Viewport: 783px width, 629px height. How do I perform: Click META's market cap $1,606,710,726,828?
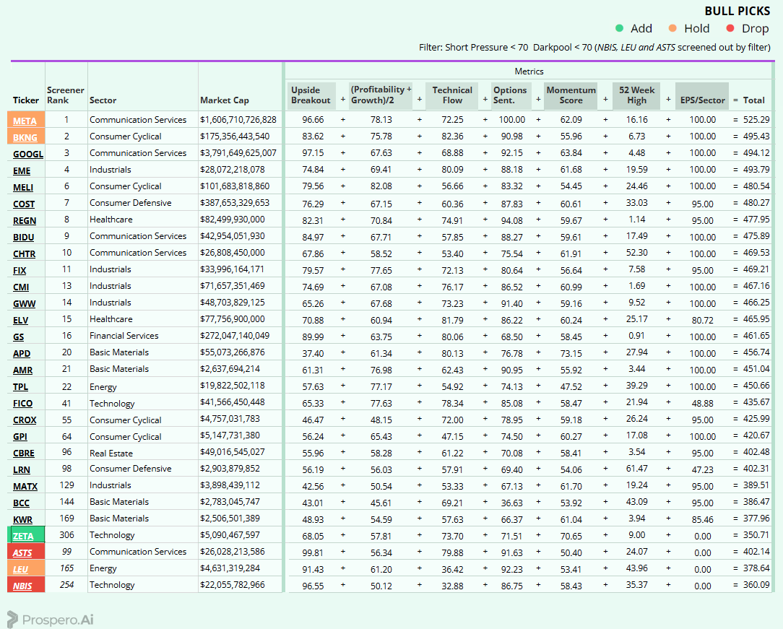click(x=238, y=120)
